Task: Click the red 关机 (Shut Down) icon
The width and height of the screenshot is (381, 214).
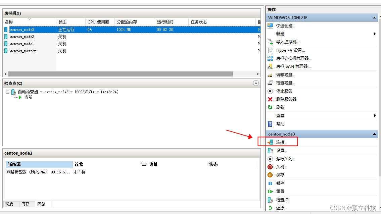Action: [270, 167]
